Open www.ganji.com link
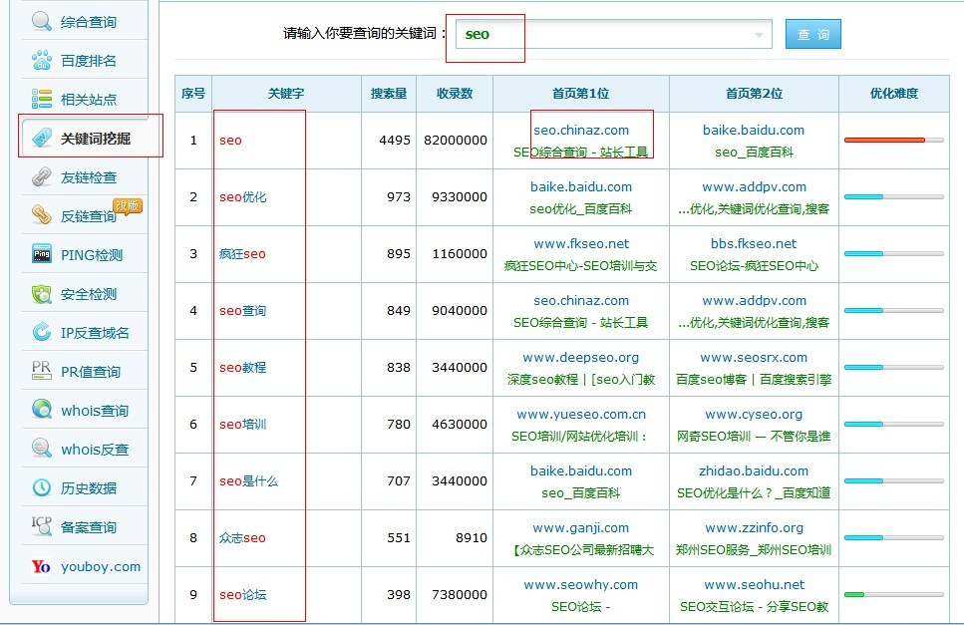Screen dimensions: 964x625 pos(581,528)
